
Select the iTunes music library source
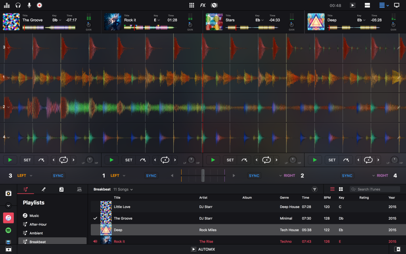pyautogui.click(x=8, y=217)
